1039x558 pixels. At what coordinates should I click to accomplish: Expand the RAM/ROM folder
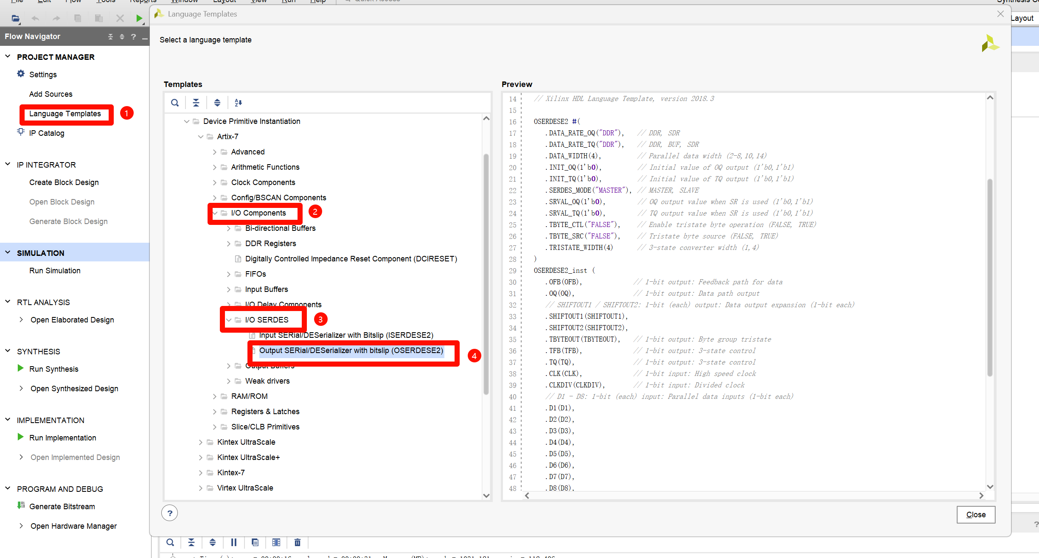(x=214, y=396)
